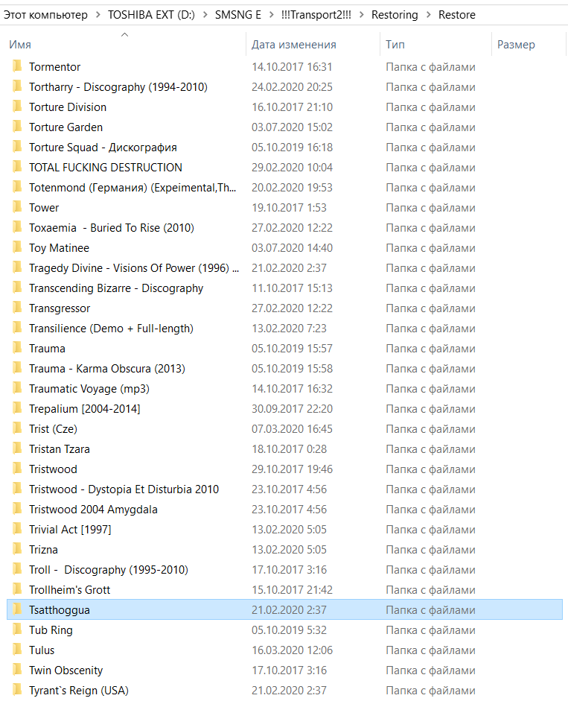Click date 18.10.2017 0:28 of Tristan Tzara
568x707 pixels.
point(289,448)
